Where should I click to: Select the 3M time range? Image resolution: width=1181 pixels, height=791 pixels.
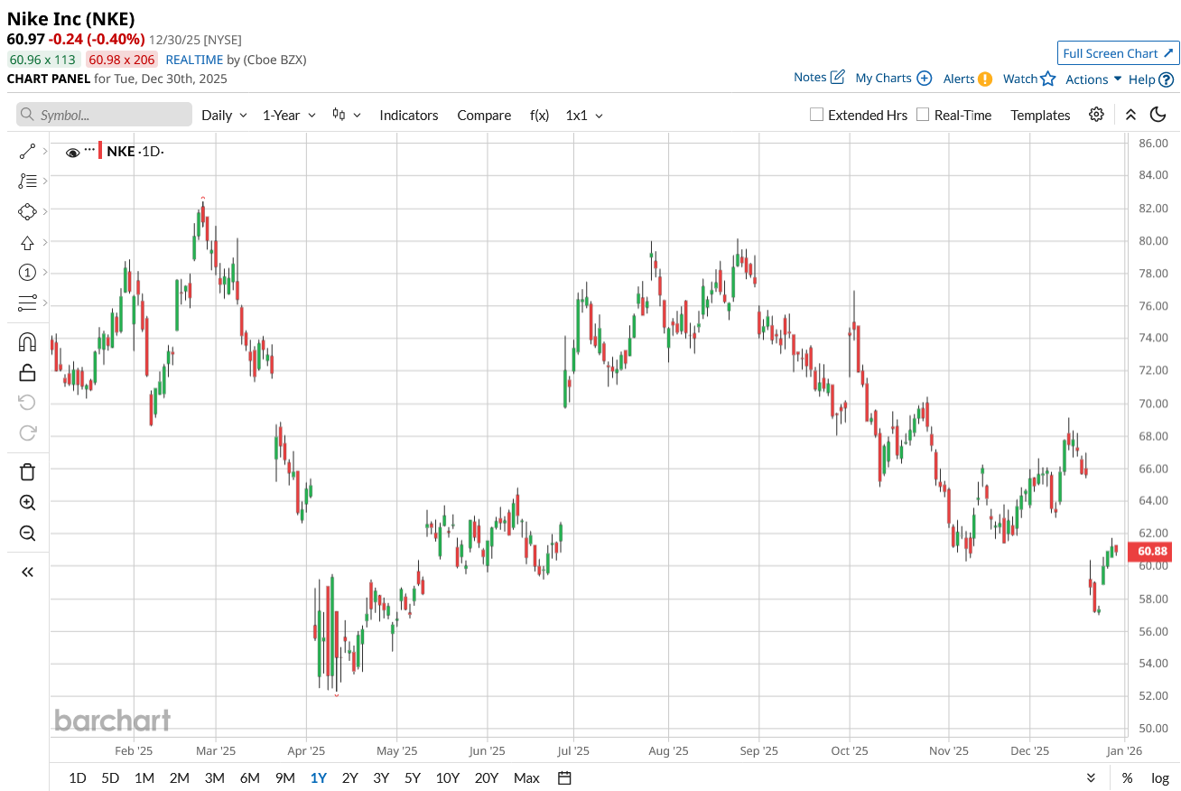214,777
